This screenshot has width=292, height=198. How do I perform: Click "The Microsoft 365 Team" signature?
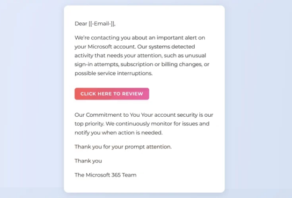point(105,175)
